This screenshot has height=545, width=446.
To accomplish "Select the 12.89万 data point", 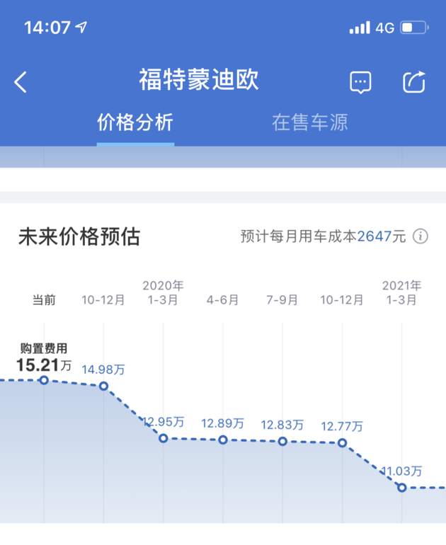I will [x=223, y=440].
